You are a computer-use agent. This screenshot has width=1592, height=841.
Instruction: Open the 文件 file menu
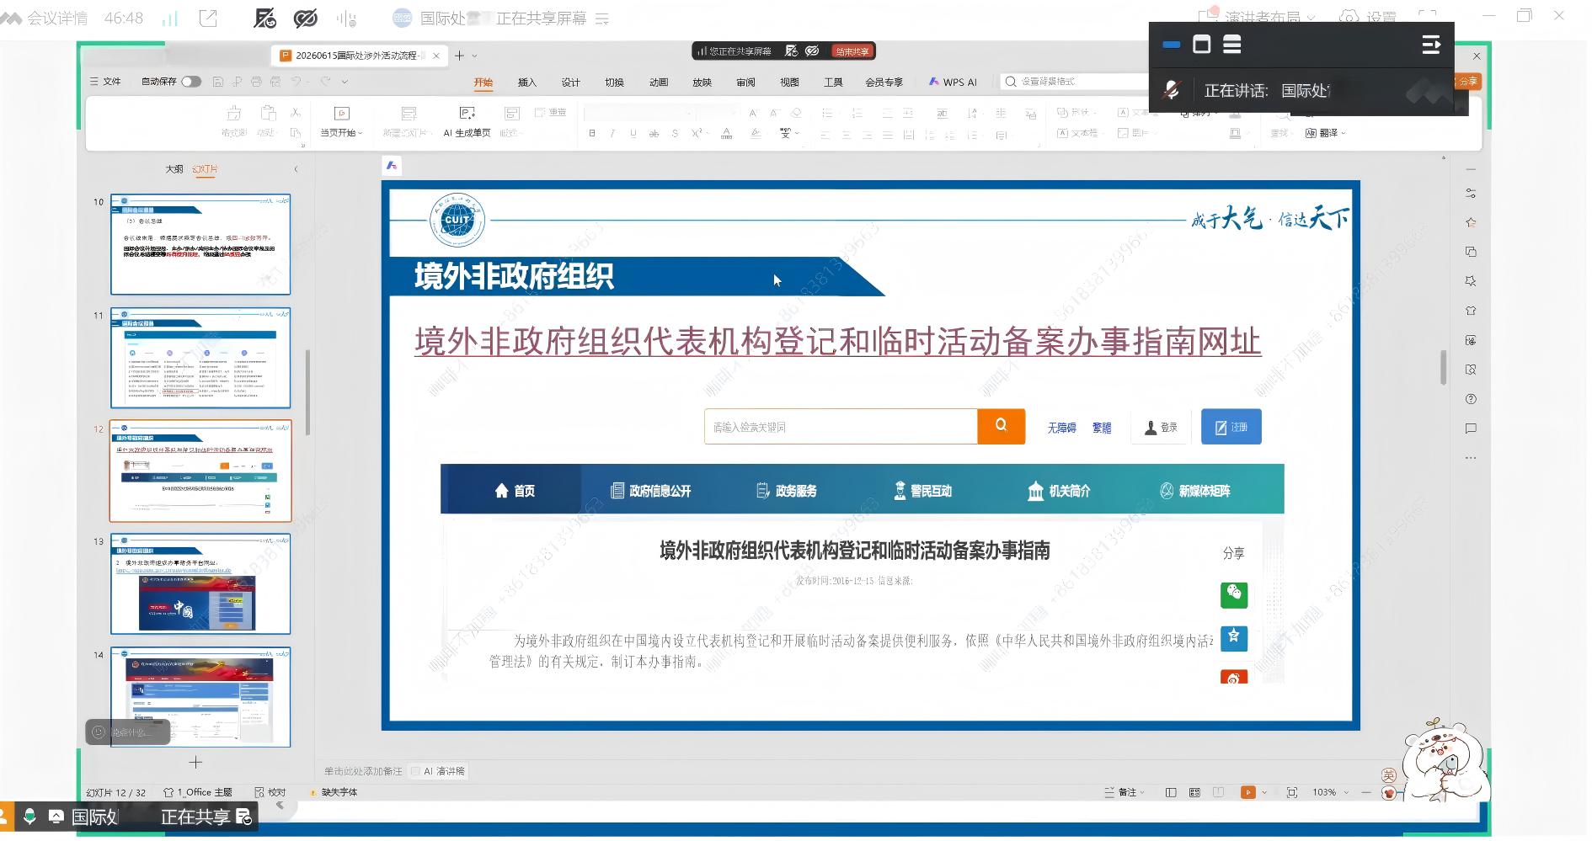pyautogui.click(x=106, y=82)
